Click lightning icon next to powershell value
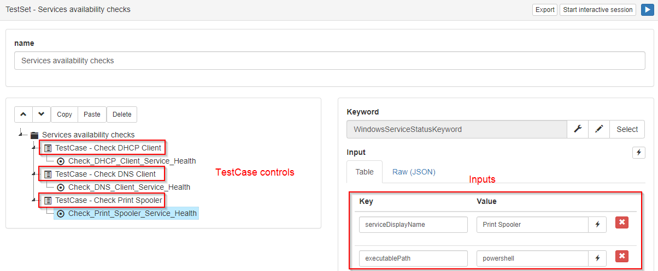The width and height of the screenshot is (658, 271). click(597, 258)
